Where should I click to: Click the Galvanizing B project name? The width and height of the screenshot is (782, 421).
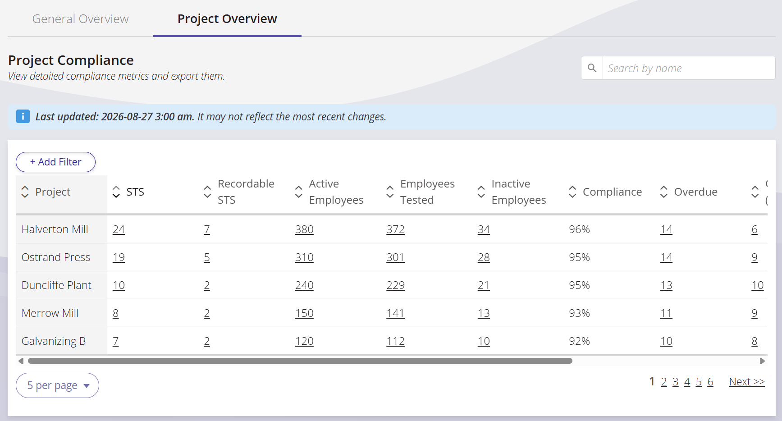[x=54, y=341]
